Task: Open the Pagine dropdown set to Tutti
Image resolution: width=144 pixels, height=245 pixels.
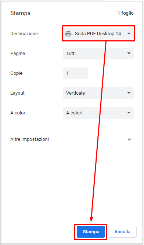Action: (98, 54)
